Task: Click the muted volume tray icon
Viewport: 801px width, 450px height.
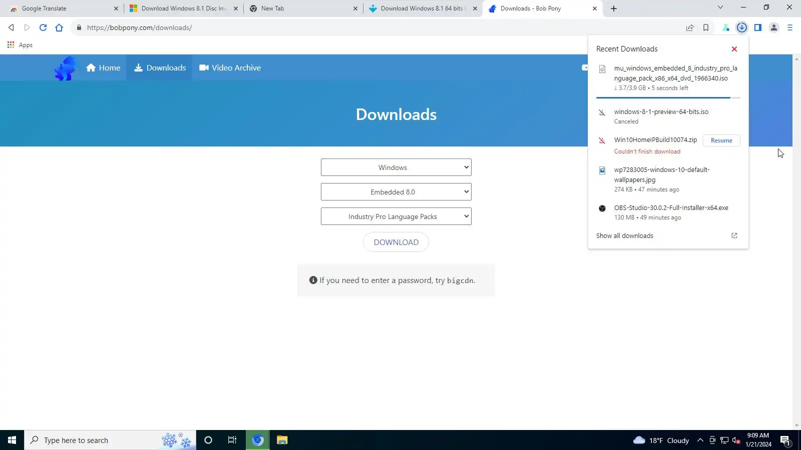Action: 736,440
